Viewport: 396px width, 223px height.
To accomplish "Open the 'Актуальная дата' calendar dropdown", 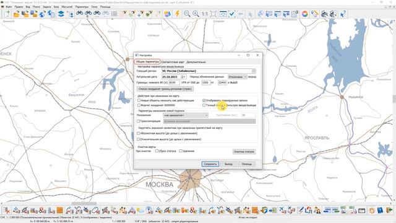I will pos(183,77).
